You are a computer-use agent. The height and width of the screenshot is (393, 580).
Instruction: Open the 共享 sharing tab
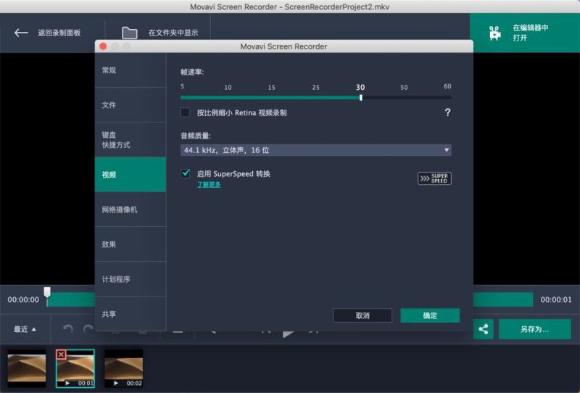[130, 314]
